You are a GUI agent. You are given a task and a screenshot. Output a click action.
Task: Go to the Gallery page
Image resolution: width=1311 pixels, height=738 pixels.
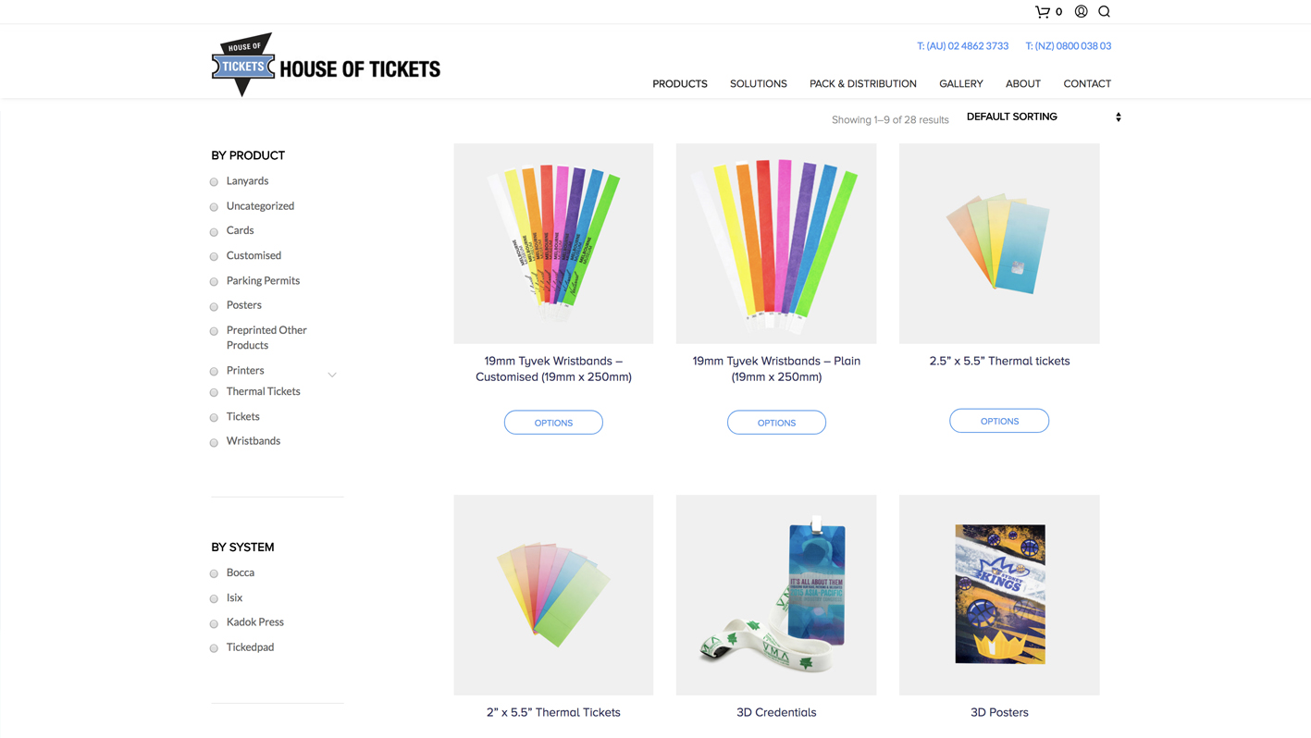[960, 84]
